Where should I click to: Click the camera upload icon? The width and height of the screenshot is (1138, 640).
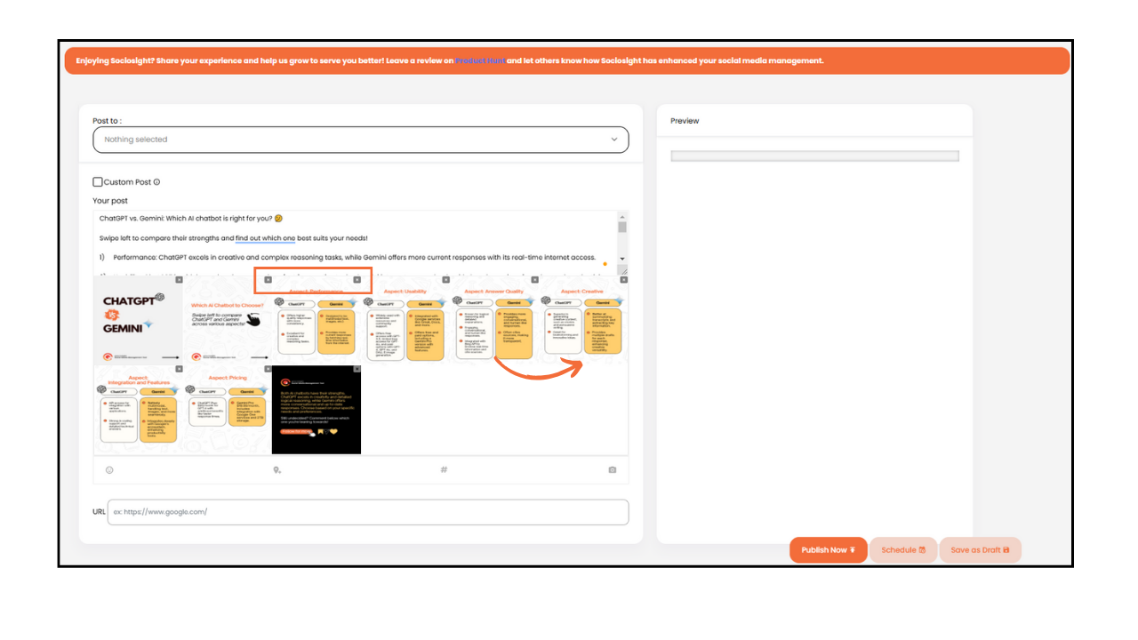pyautogui.click(x=612, y=469)
